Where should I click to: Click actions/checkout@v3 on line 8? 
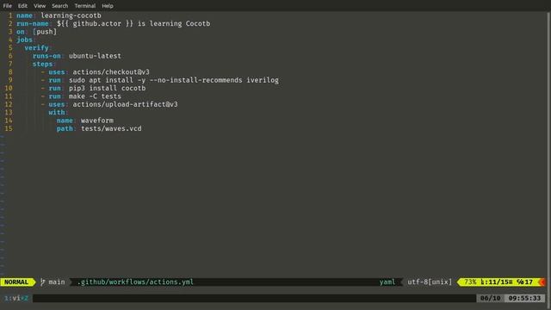click(111, 72)
